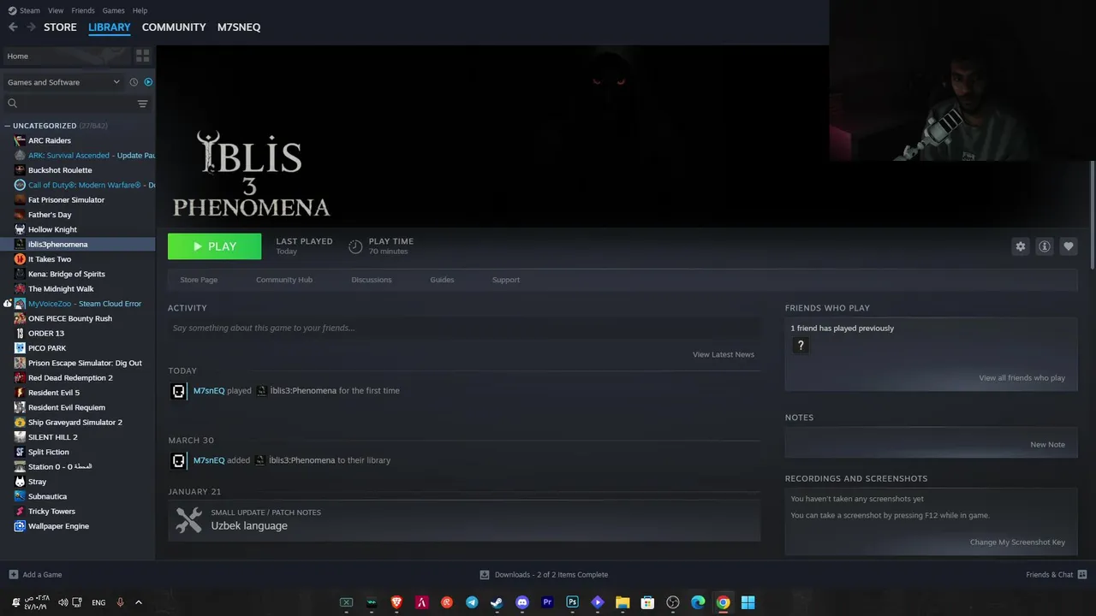The height and width of the screenshot is (616, 1096).
Task: Click View all friends who play
Action: [x=1022, y=377]
